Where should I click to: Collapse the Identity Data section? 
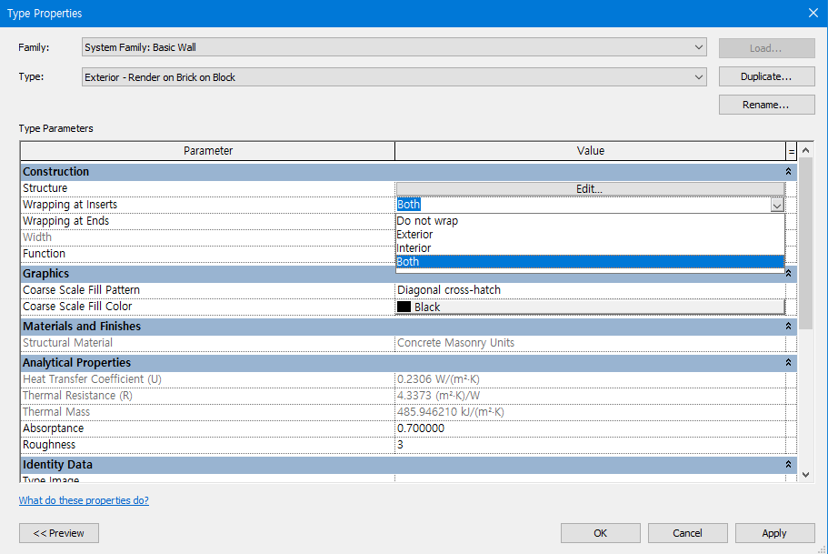click(788, 464)
